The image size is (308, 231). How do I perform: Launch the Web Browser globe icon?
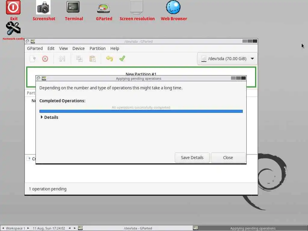173,8
